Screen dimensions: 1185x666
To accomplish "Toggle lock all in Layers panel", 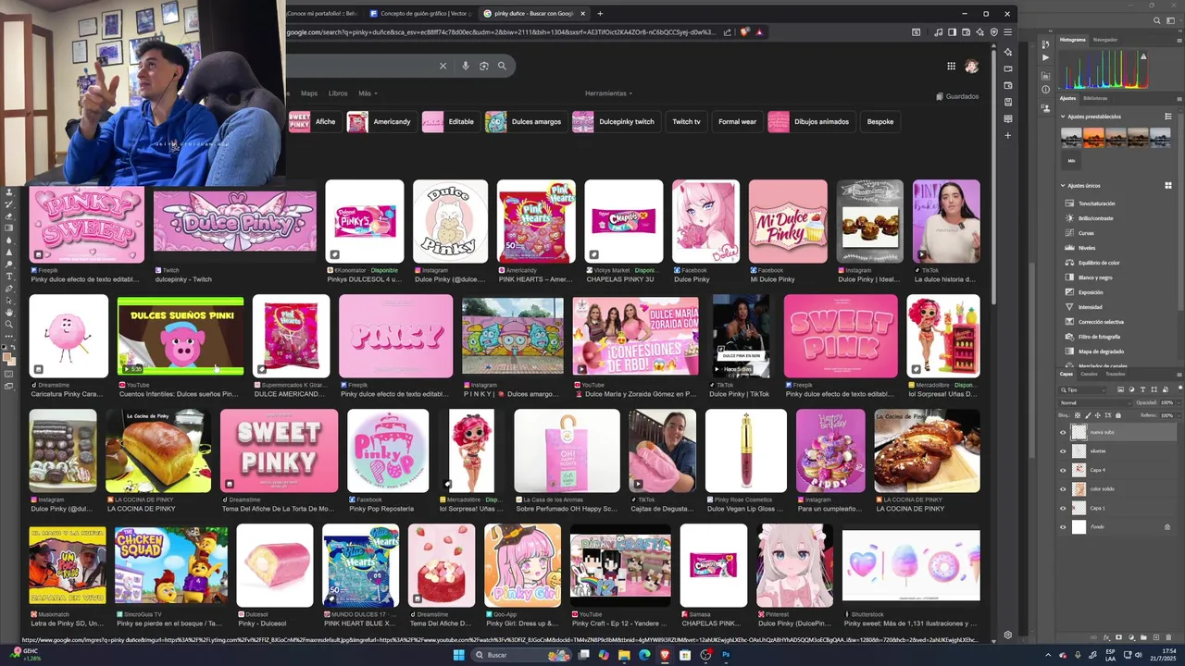I will click(x=1118, y=415).
